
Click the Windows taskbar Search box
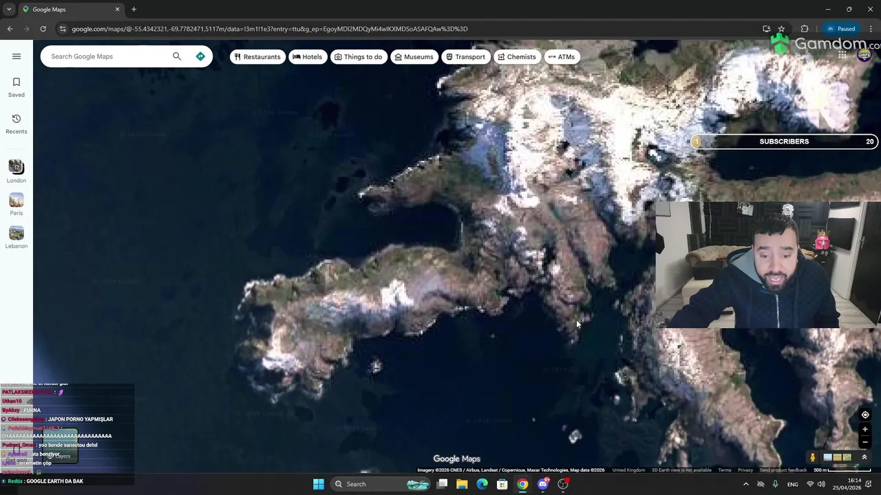click(x=381, y=484)
